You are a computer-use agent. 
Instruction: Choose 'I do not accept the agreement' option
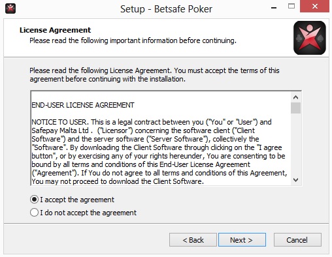34,213
